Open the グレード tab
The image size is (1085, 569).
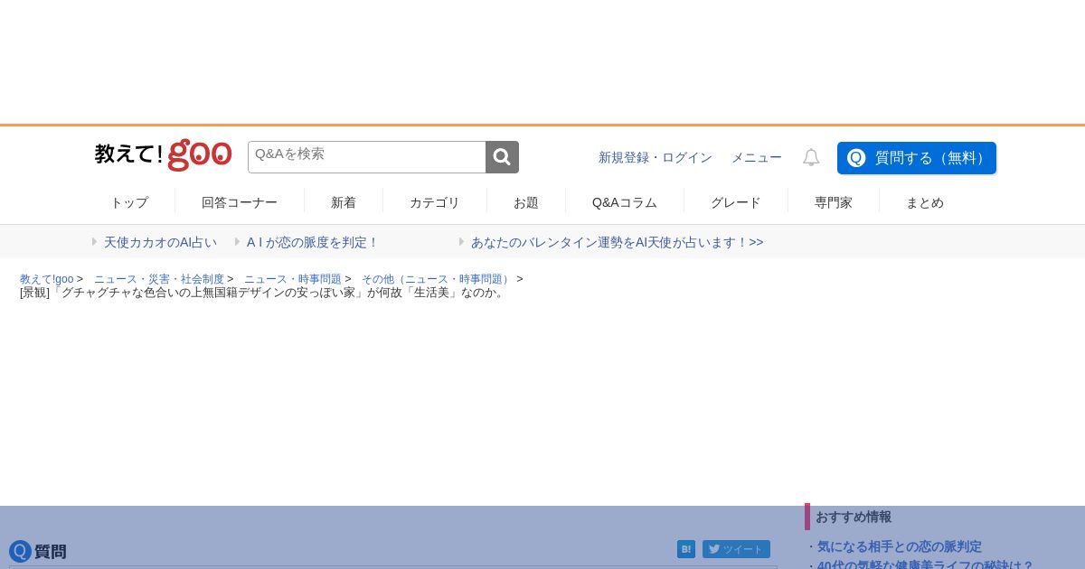point(736,202)
